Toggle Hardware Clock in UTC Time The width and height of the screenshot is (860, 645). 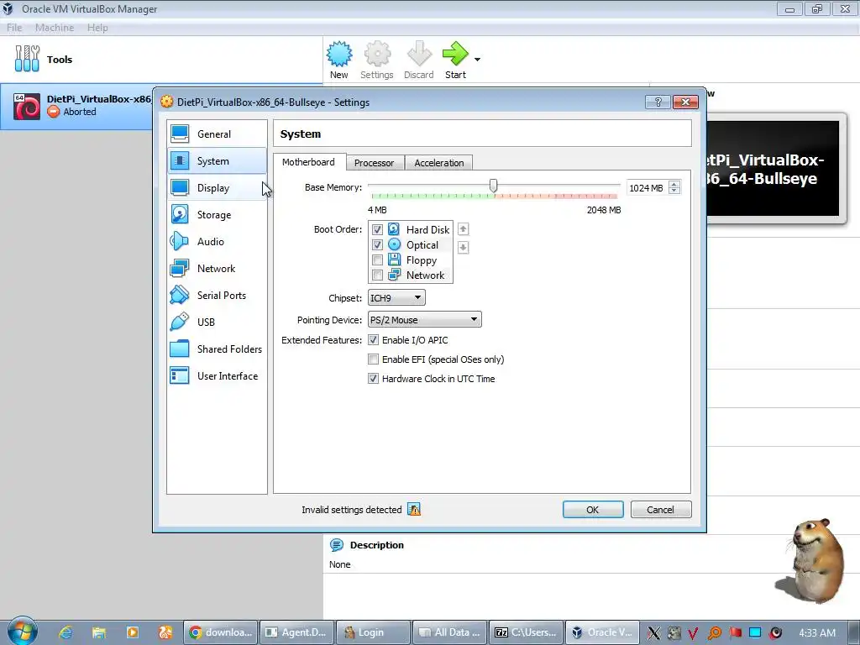373,379
